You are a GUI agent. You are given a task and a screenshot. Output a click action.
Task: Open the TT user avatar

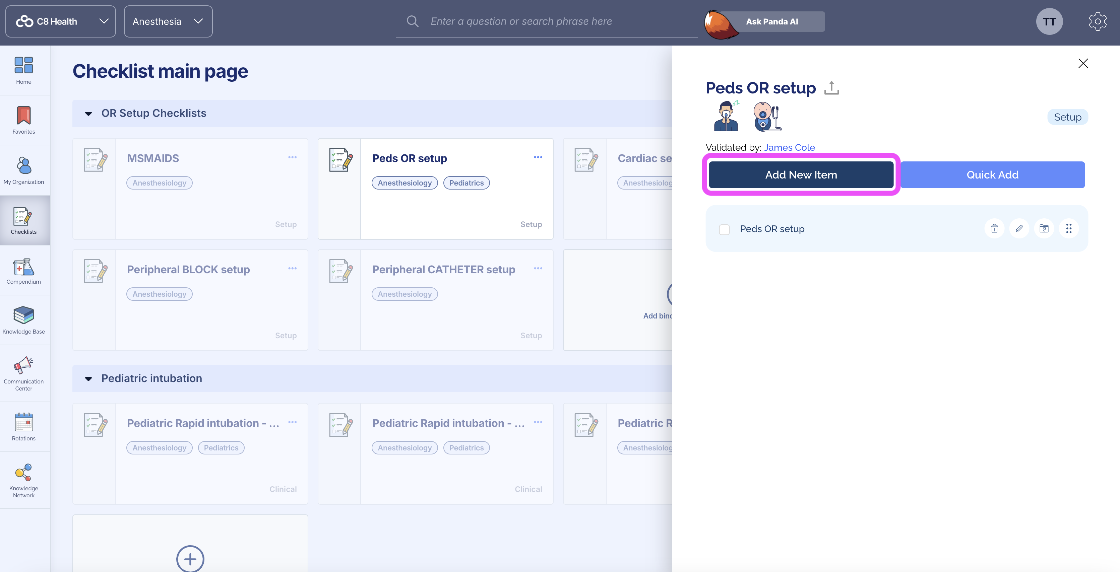point(1049,21)
